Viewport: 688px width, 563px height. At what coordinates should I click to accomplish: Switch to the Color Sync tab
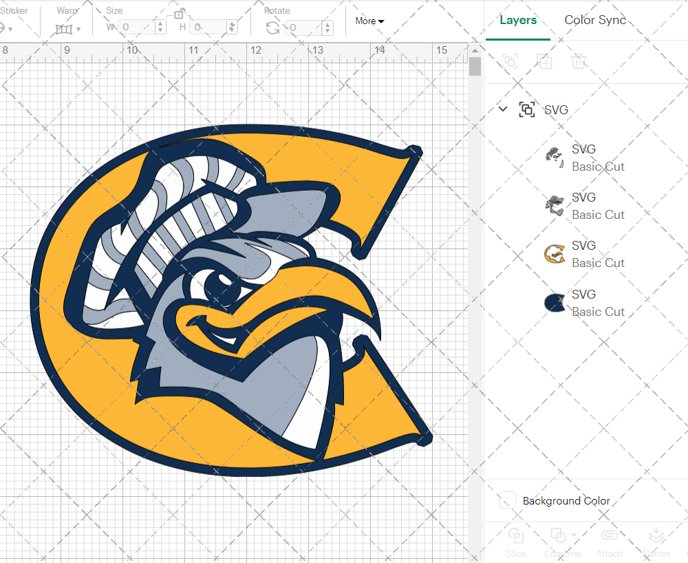[594, 20]
